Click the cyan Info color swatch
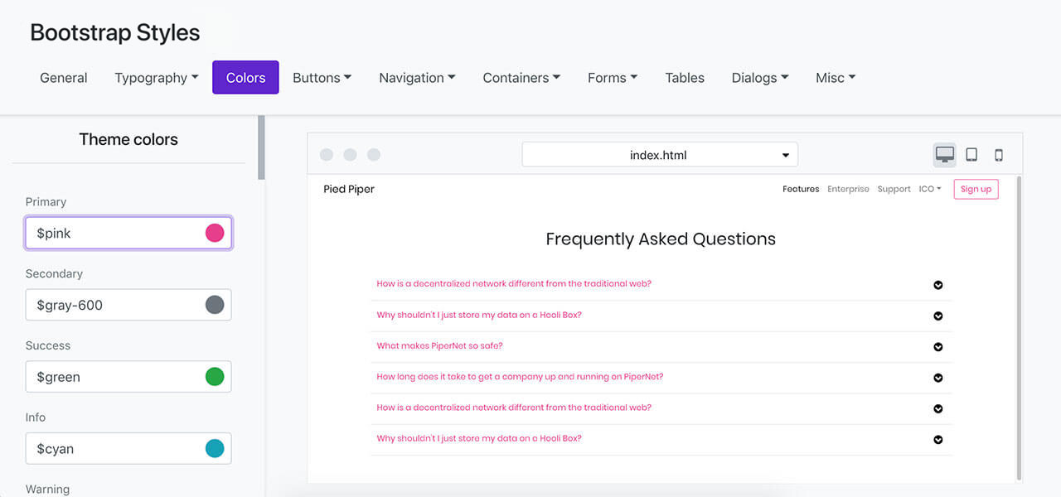This screenshot has width=1061, height=497. [x=215, y=449]
